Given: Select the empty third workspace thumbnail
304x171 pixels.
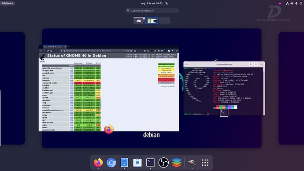Looking at the screenshot, I should (x=164, y=21).
